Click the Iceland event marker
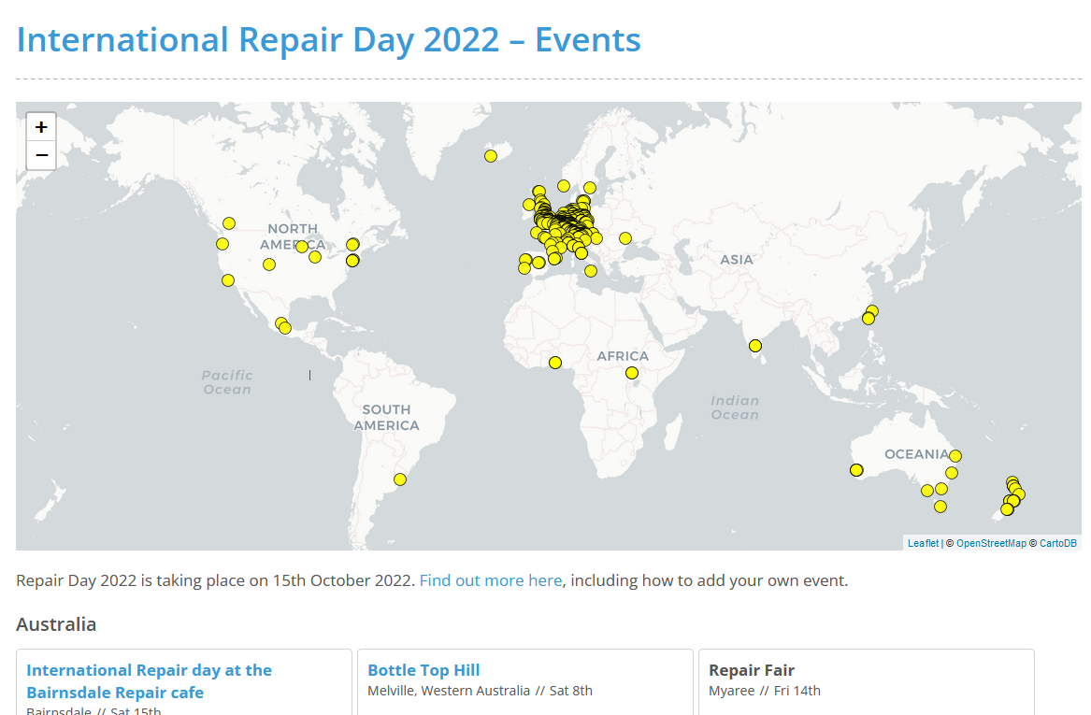This screenshot has height=715, width=1091. tap(491, 156)
